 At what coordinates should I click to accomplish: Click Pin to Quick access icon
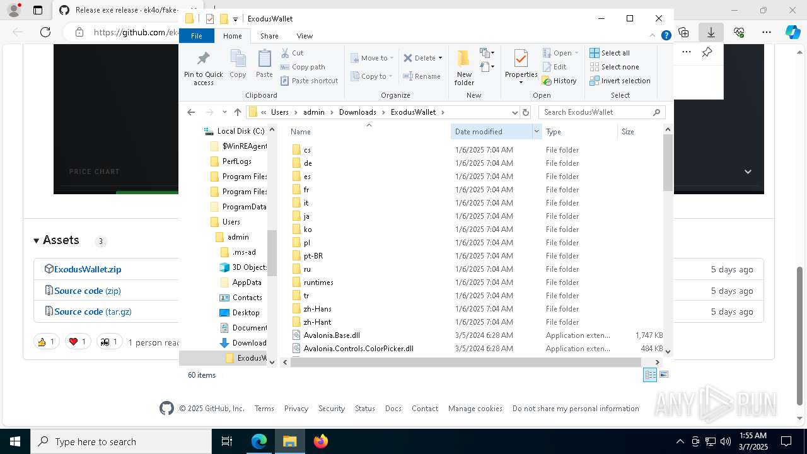click(203, 67)
